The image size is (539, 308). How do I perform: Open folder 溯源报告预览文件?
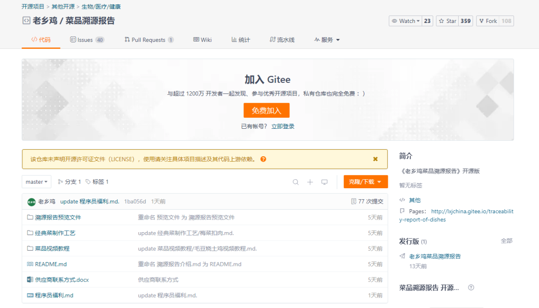point(58,217)
